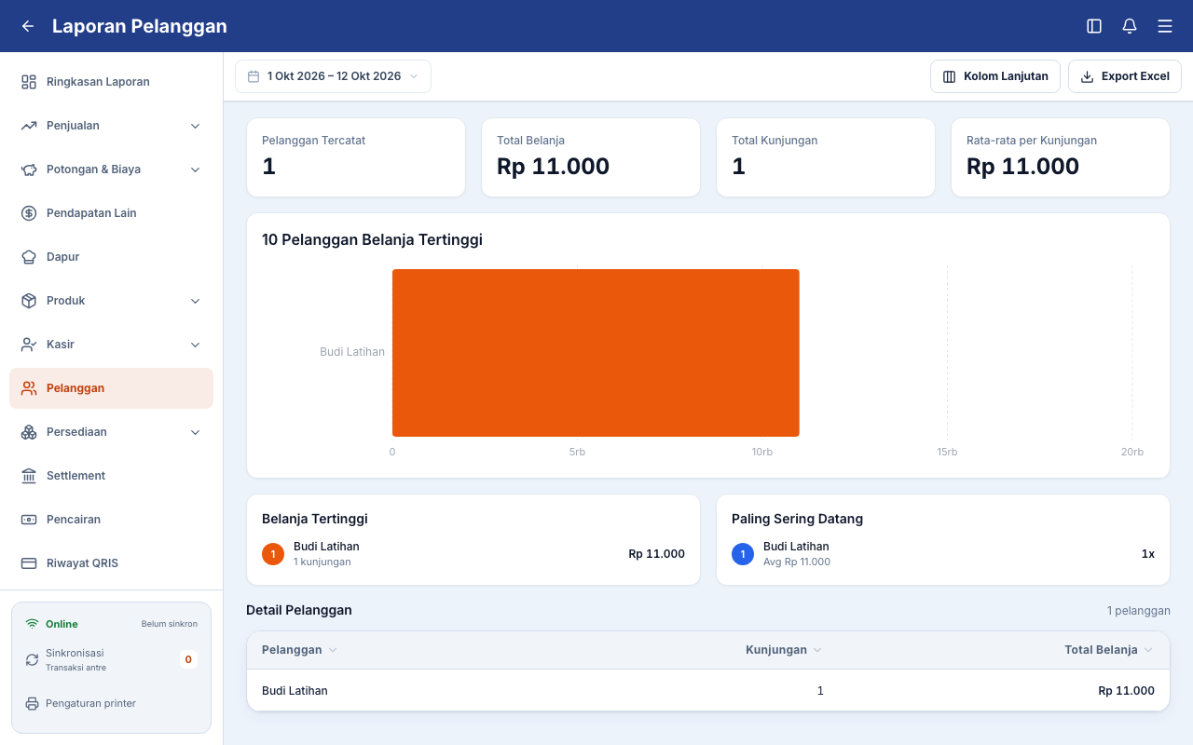Open Pengaturan printer

pos(111,703)
